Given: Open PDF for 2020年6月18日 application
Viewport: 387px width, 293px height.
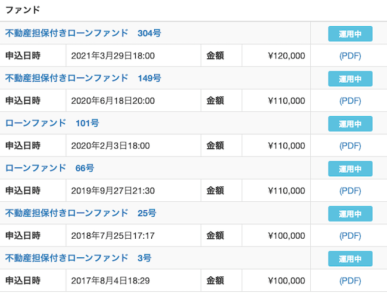Looking at the screenshot, I should pos(350,101).
